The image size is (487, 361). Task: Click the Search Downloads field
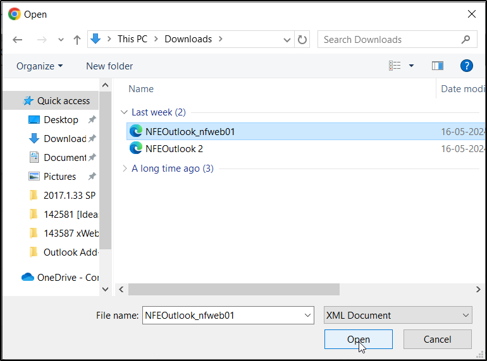click(397, 39)
